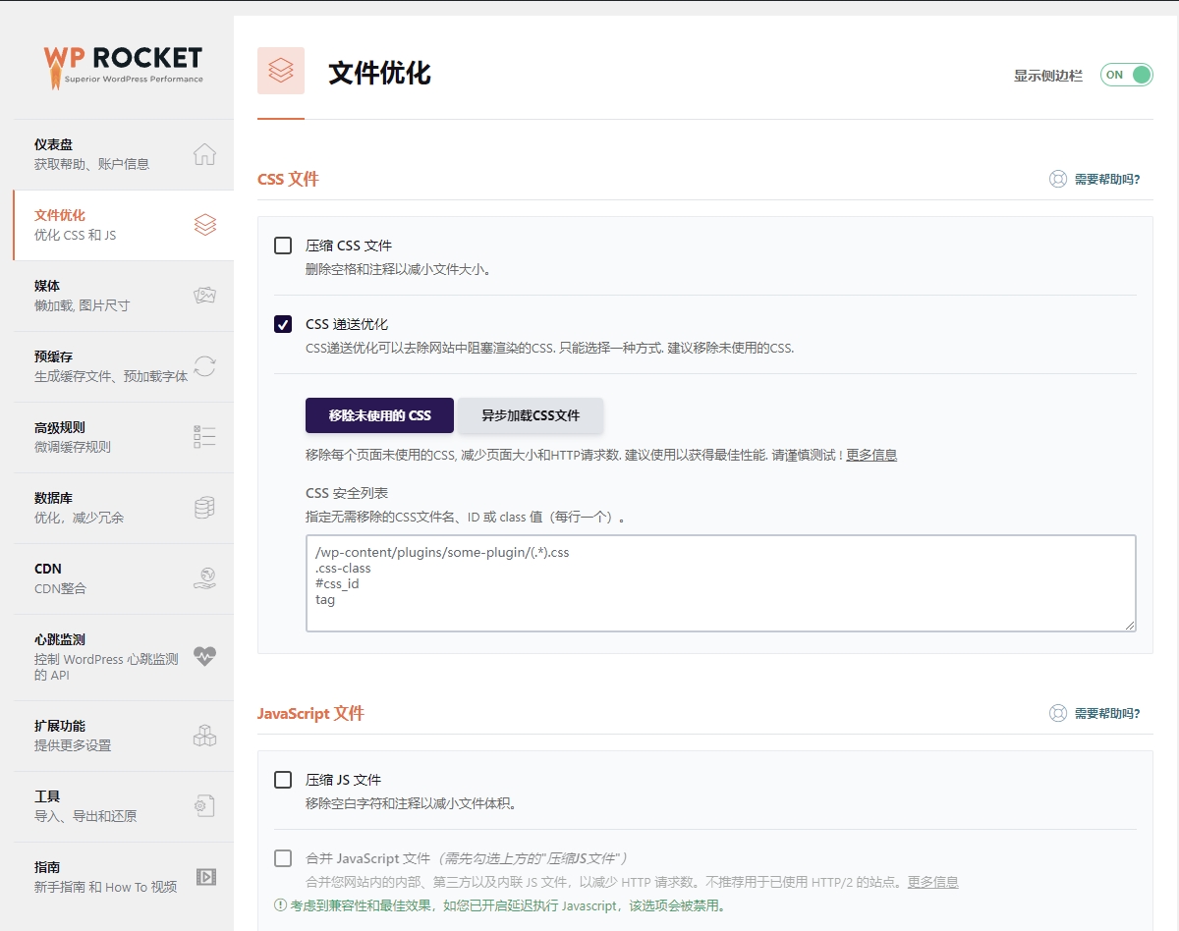Click the 移除空白字符和注释以减小文件体积 description
Screen dimensions: 1179x931
coord(412,803)
